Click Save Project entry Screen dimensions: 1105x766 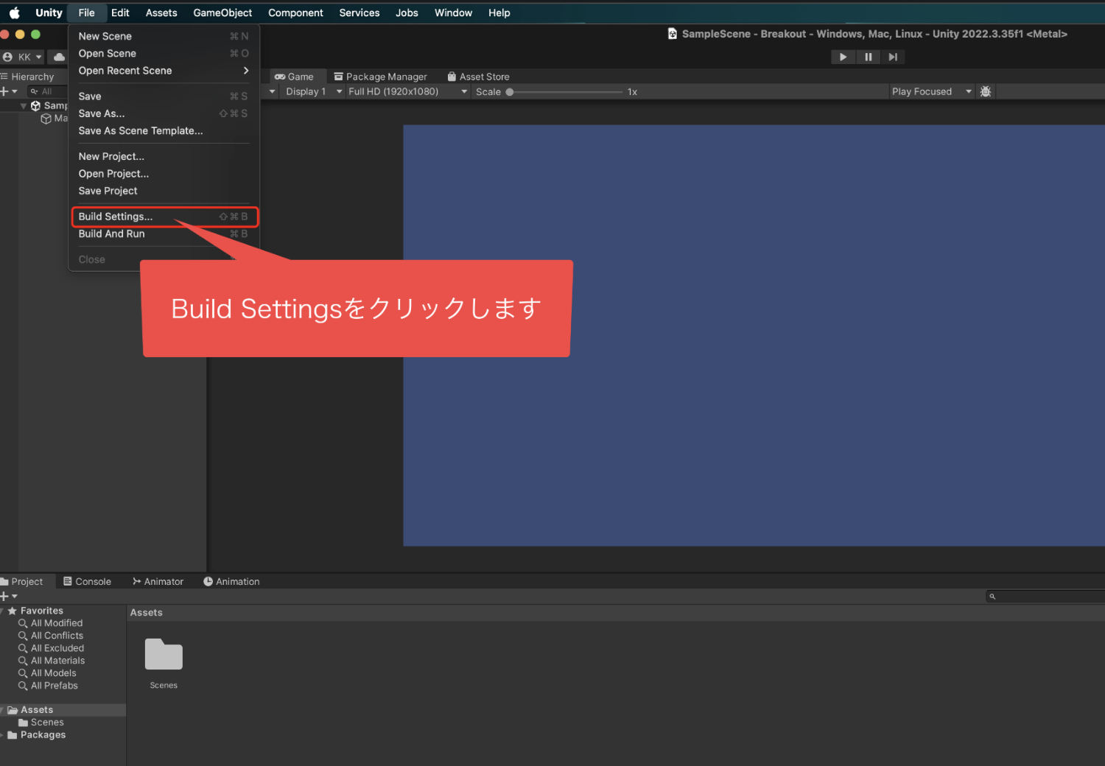pos(164,191)
